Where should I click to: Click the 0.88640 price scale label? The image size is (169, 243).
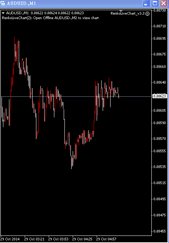click(x=160, y=82)
